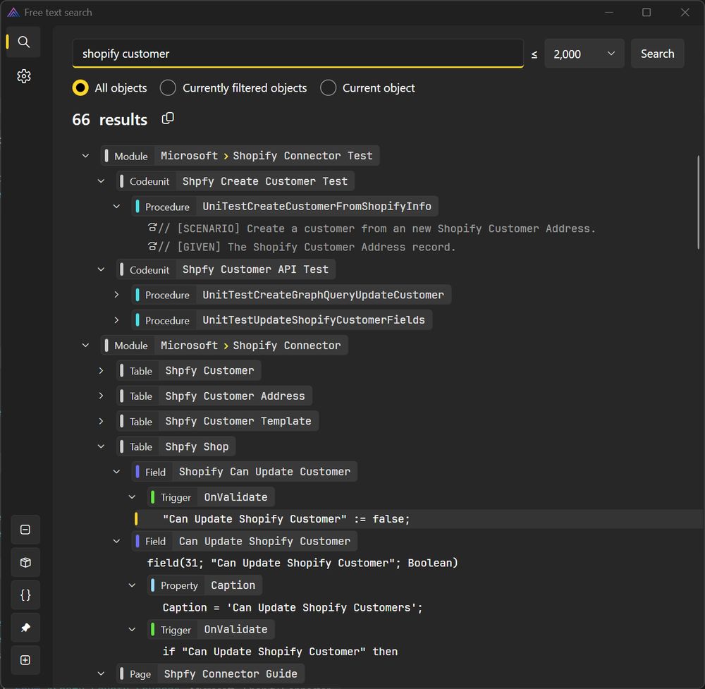Open settings gear in the sidebar
This screenshot has height=689, width=705.
(x=23, y=76)
